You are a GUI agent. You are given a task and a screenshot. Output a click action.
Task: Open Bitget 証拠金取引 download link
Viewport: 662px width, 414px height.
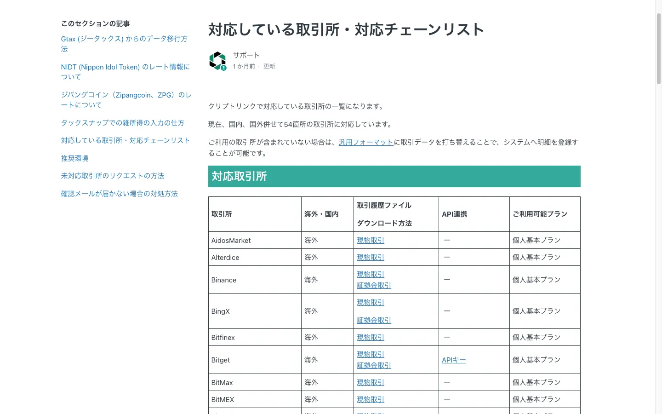[x=374, y=365]
